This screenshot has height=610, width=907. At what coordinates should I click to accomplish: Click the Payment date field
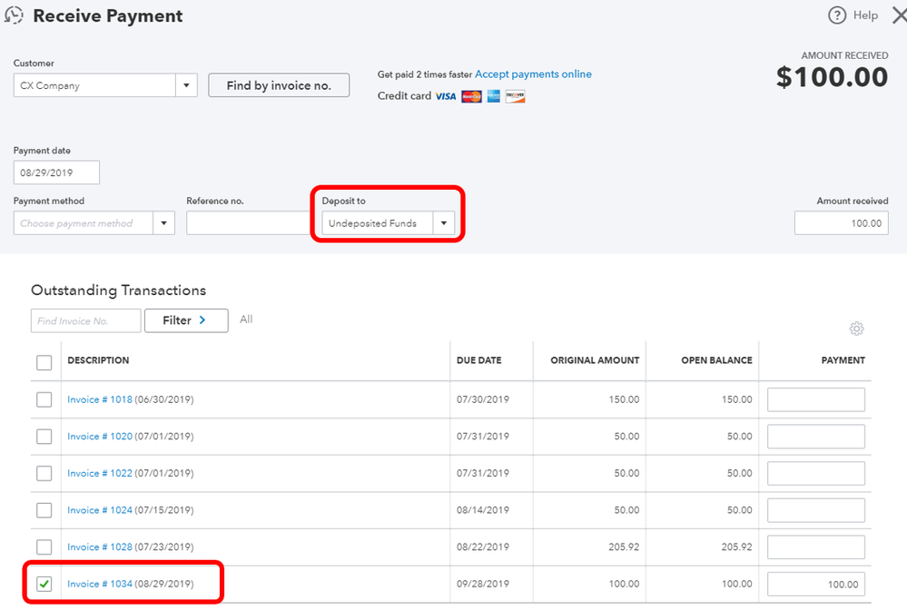[x=56, y=172]
